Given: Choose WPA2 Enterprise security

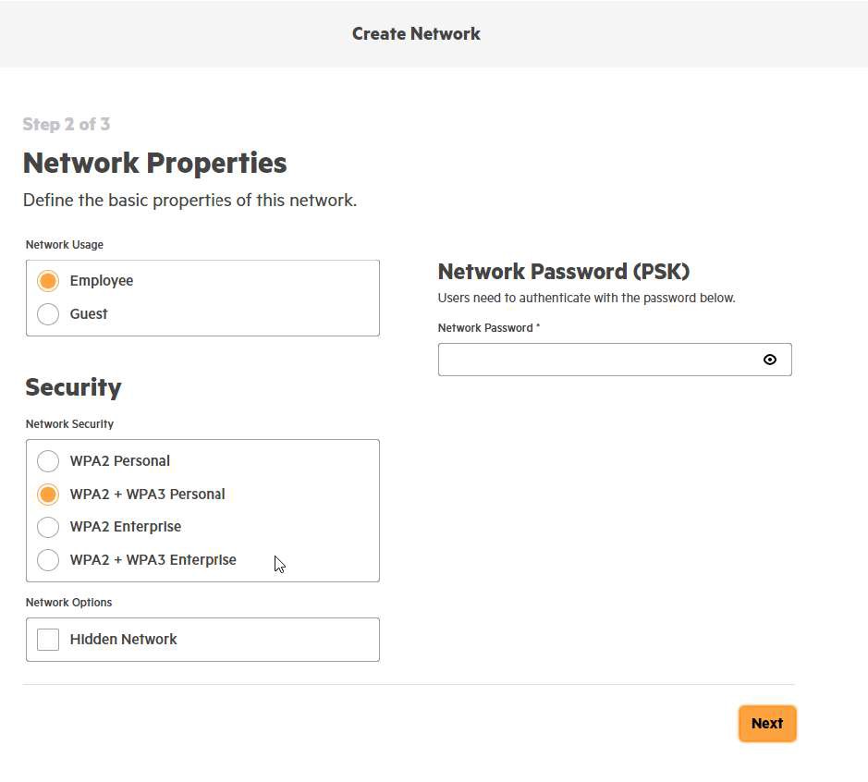Looking at the screenshot, I should tap(48, 526).
